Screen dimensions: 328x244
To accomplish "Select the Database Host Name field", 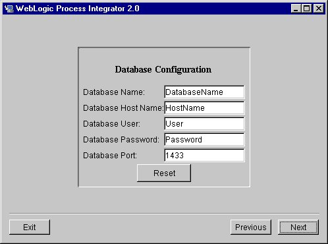I will 204,107.
